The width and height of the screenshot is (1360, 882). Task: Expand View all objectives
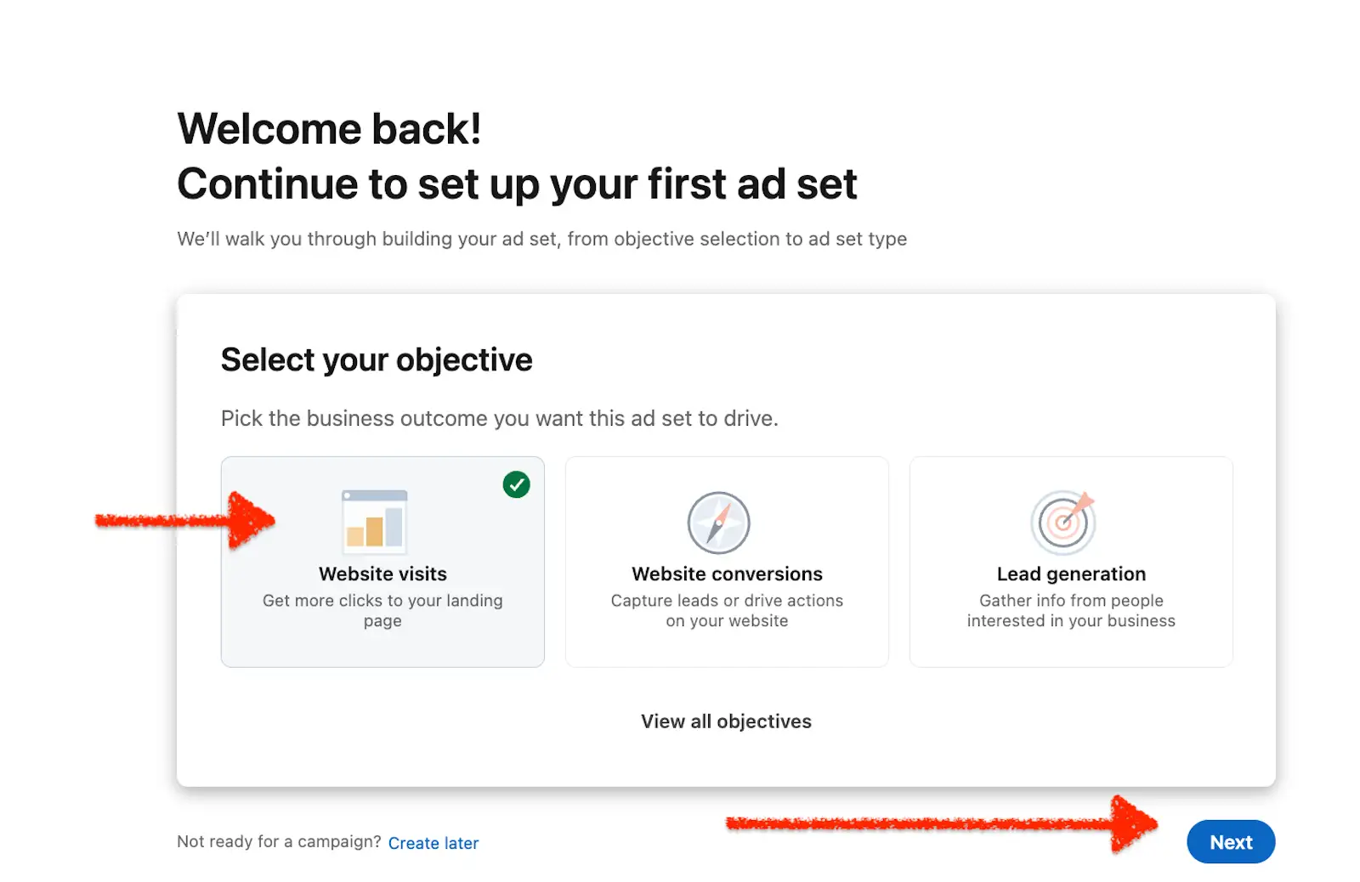click(x=726, y=721)
